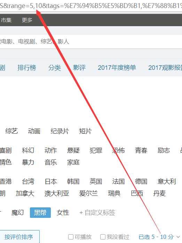The image size is (182, 243).
Task: Select the 家庭 genre tag
Action: click(x=73, y=162)
